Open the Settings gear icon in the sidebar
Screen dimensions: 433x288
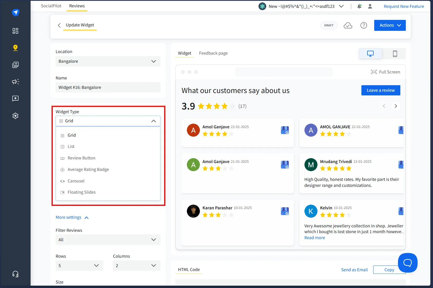pyautogui.click(x=15, y=116)
